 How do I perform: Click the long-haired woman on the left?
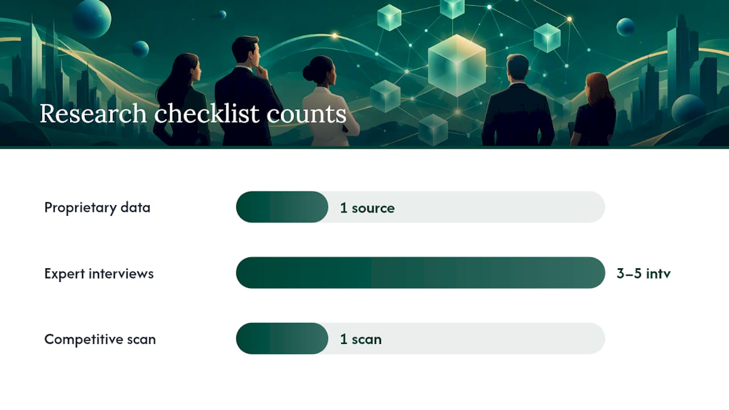pos(181,100)
